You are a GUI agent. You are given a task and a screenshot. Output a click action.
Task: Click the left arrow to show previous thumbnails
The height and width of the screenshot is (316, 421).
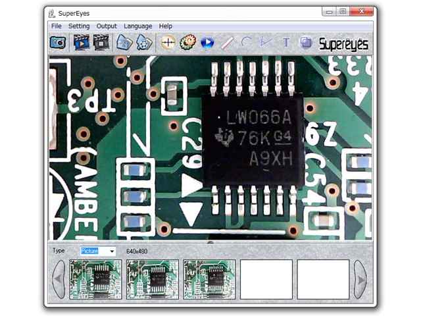click(59, 279)
